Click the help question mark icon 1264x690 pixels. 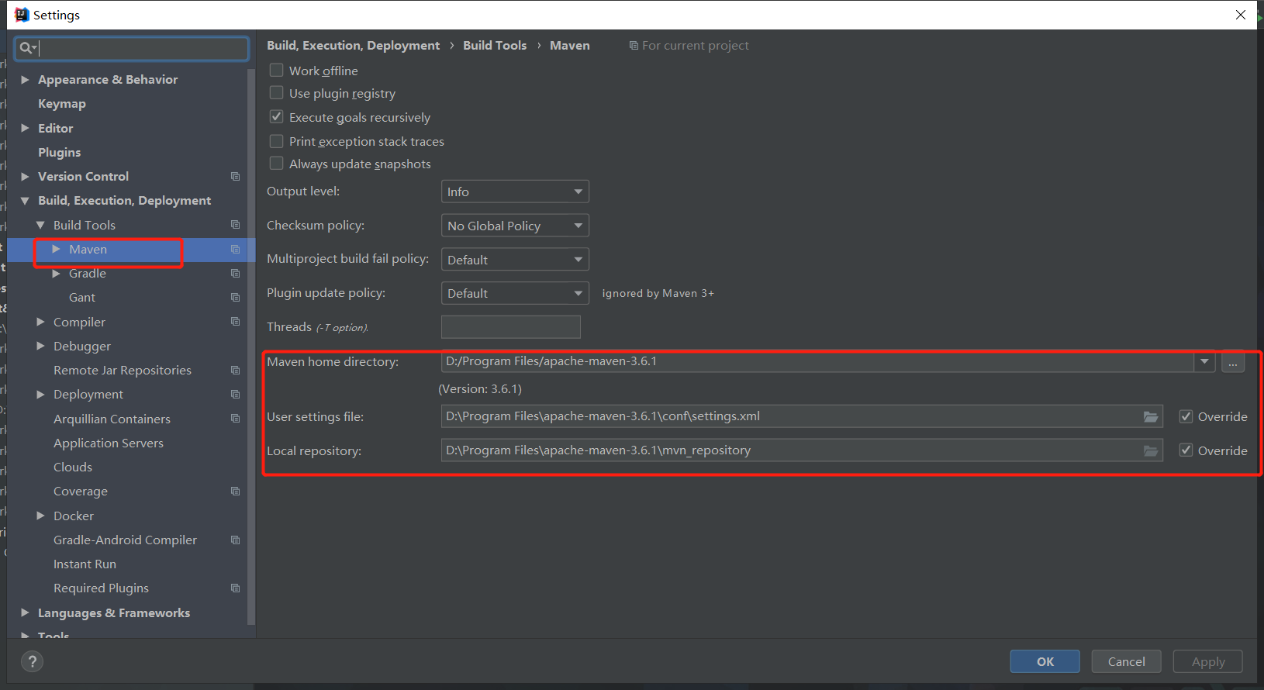coord(32,661)
